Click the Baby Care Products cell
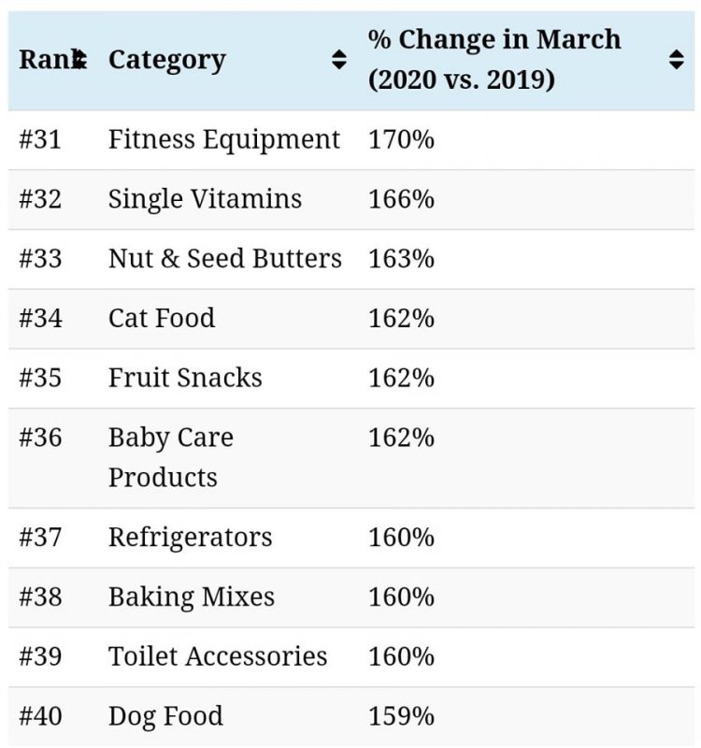Viewport: 701px width, 748px height. [171, 457]
